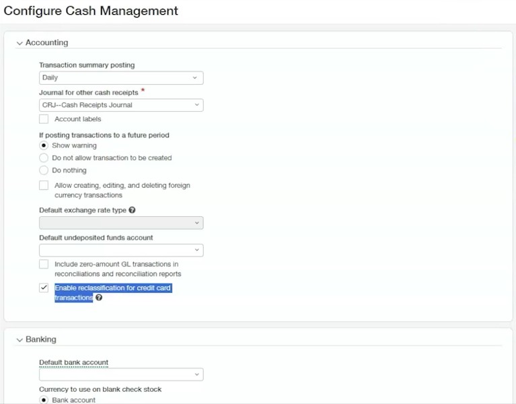Click 'Default undeposited funds account' label

pyautogui.click(x=96, y=238)
